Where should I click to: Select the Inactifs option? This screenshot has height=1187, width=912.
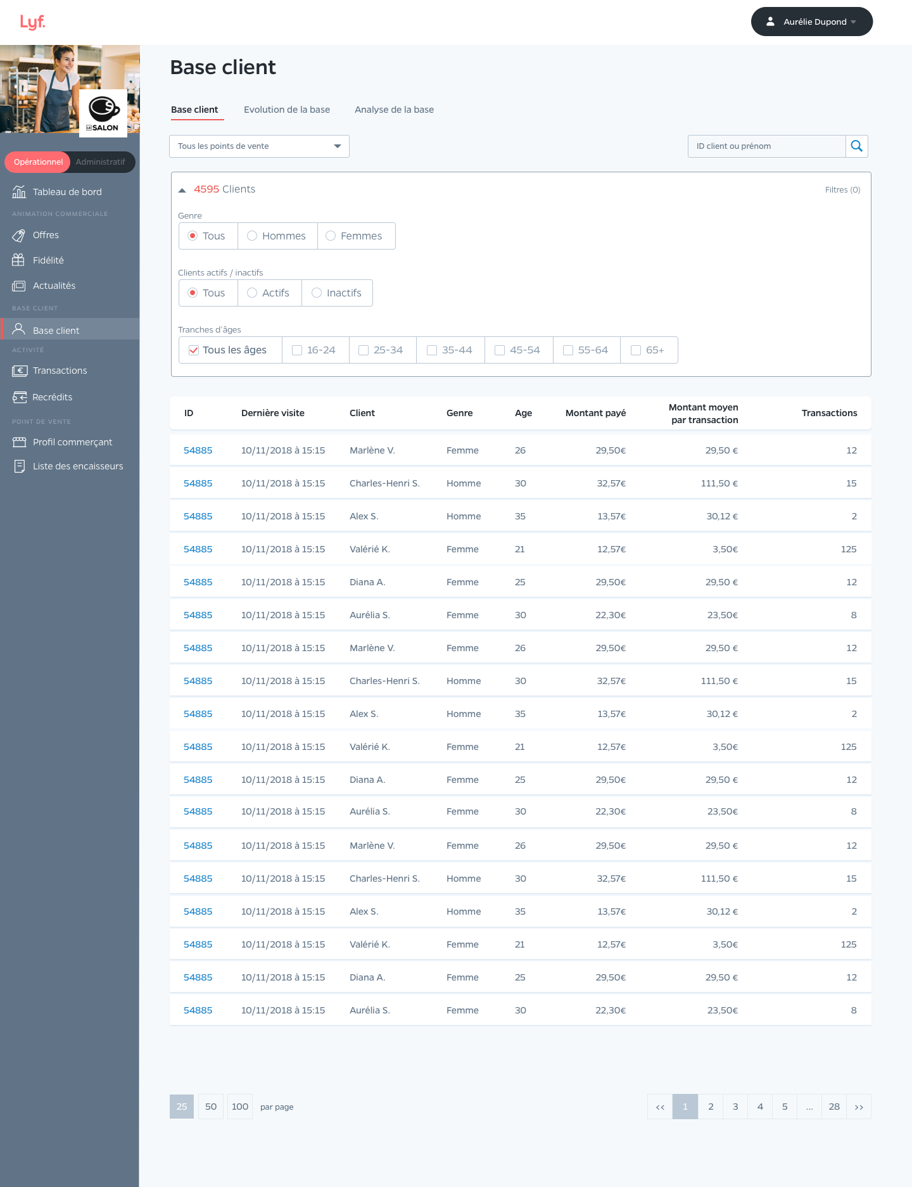(337, 293)
